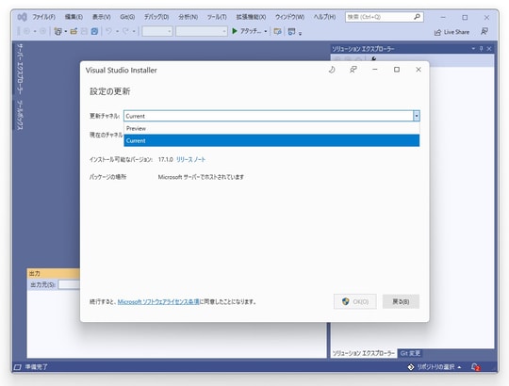Screen dimensions: 509x386
Task: Click the new project toolbar icon
Action: click(57, 31)
